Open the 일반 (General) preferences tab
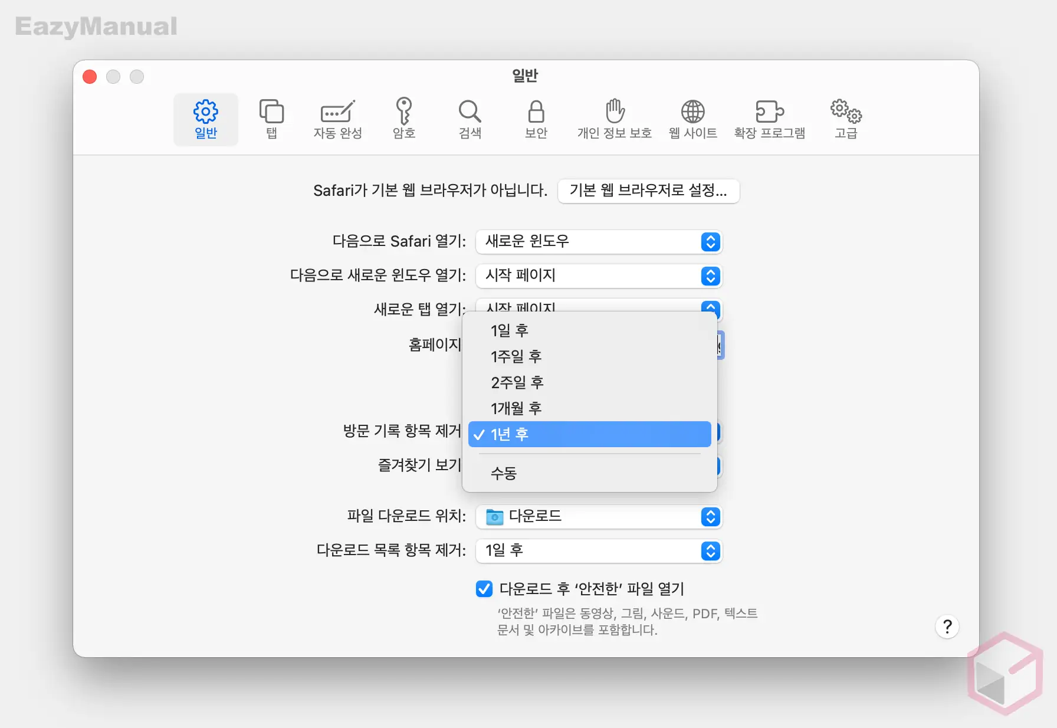Screen dimensions: 1057x728 (x=206, y=120)
